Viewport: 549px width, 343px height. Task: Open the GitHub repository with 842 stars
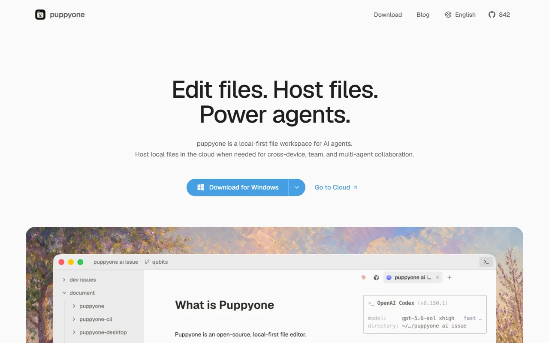click(499, 15)
